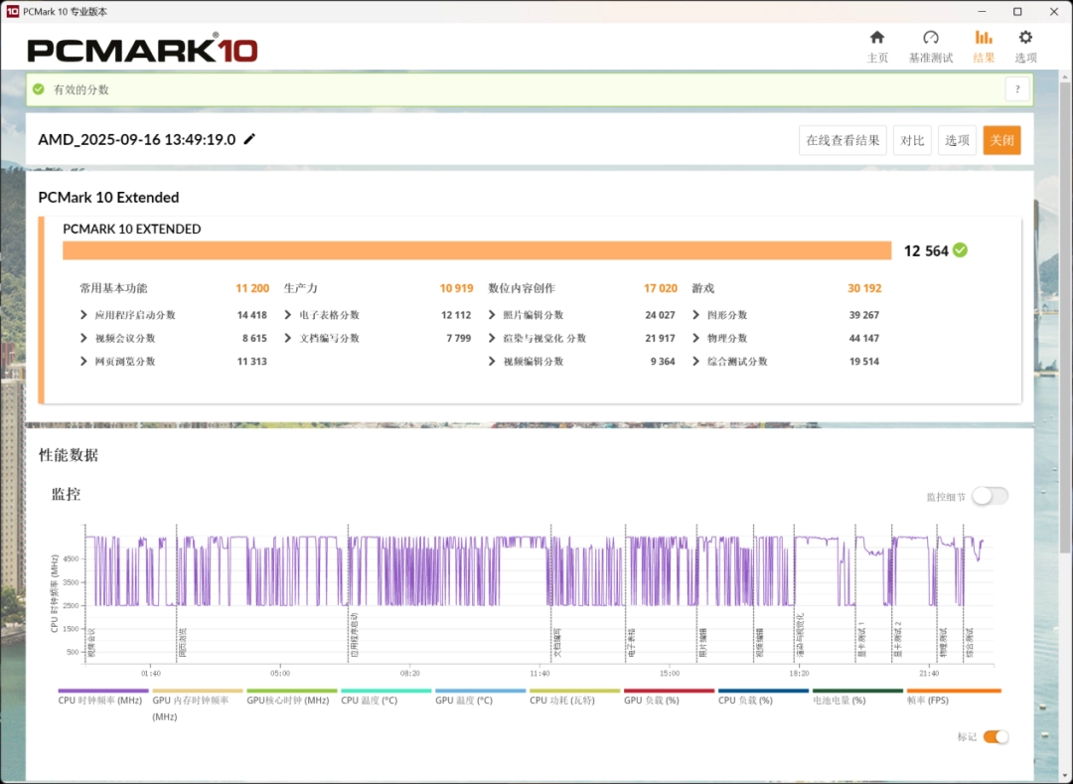The image size is (1073, 784).
Task: Open the Results (结果) bar chart icon
Action: pos(984,38)
